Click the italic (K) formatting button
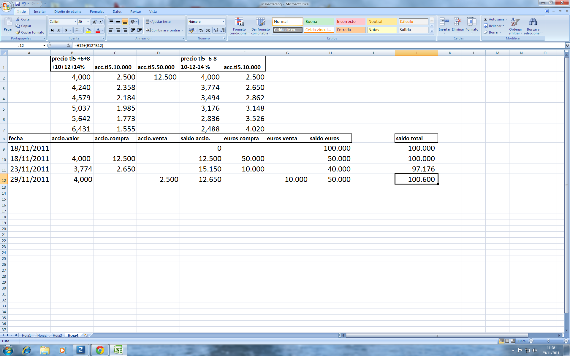The width and height of the screenshot is (570, 356). pyautogui.click(x=59, y=30)
